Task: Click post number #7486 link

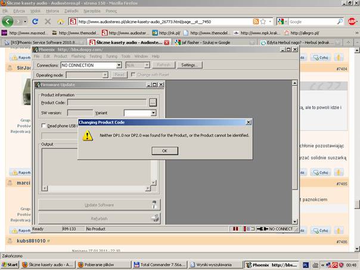Action: pyautogui.click(x=342, y=241)
